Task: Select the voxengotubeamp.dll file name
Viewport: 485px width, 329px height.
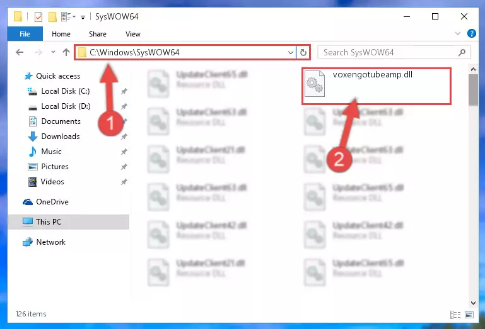Action: point(372,75)
